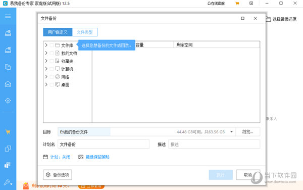Screen dimensions: 303x190
Task: Select the 文件库 tree item label
Action: pyautogui.click(x=67, y=45)
